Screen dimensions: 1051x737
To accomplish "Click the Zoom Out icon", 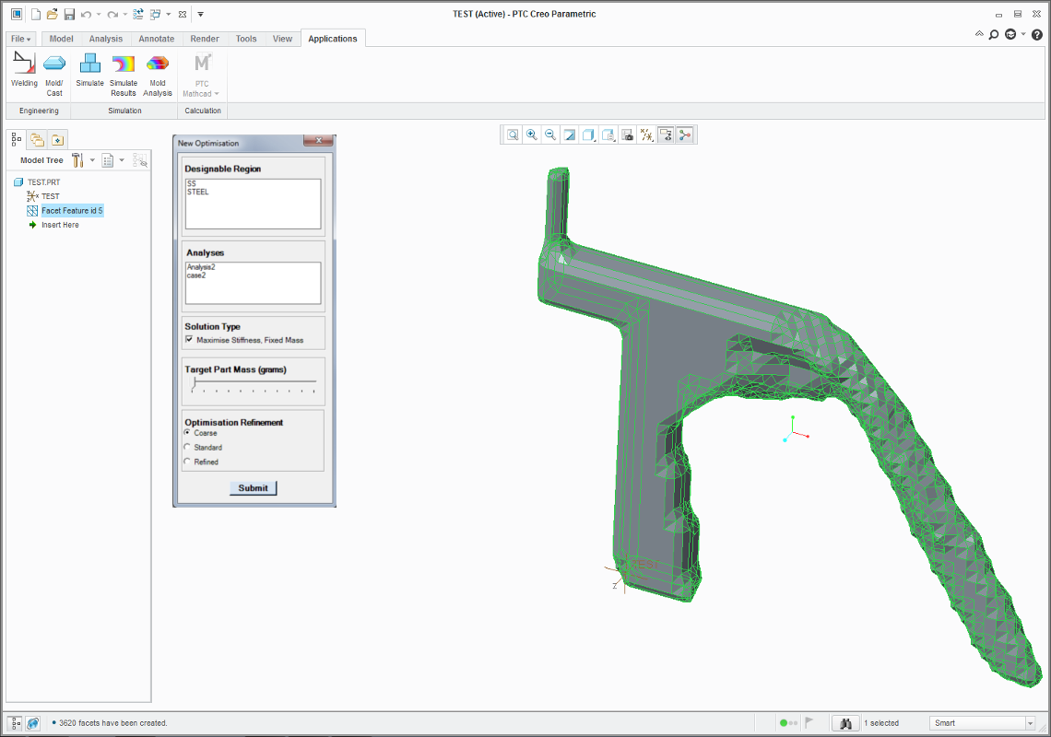I will 550,135.
